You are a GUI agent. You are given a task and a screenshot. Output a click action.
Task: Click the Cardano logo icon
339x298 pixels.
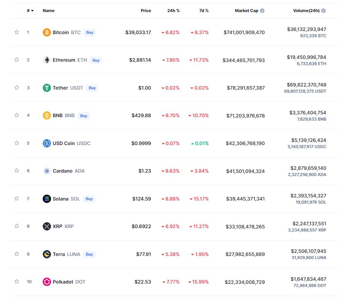(x=47, y=171)
